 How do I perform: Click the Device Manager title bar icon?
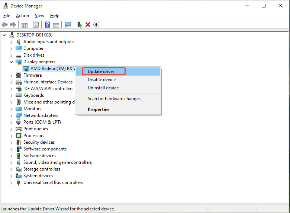tap(5, 6)
